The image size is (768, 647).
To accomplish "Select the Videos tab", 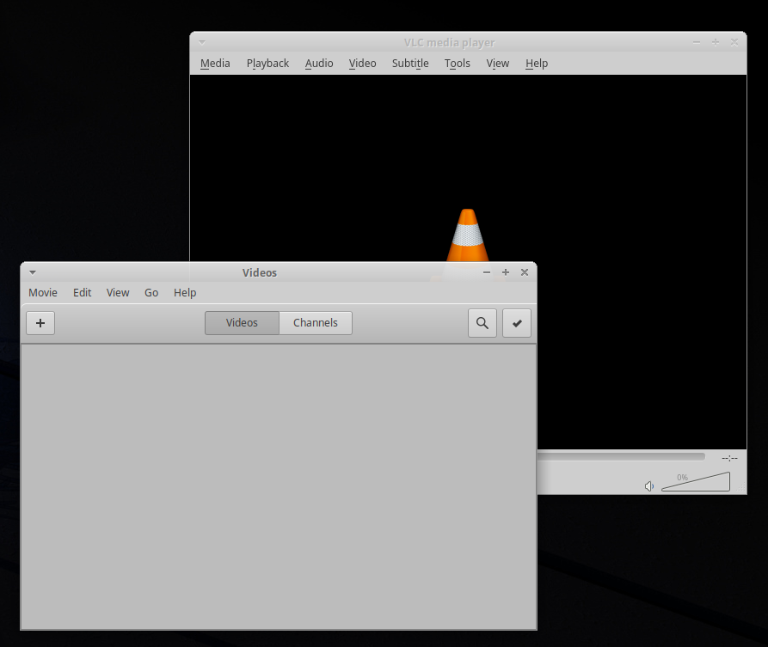I will coord(242,322).
